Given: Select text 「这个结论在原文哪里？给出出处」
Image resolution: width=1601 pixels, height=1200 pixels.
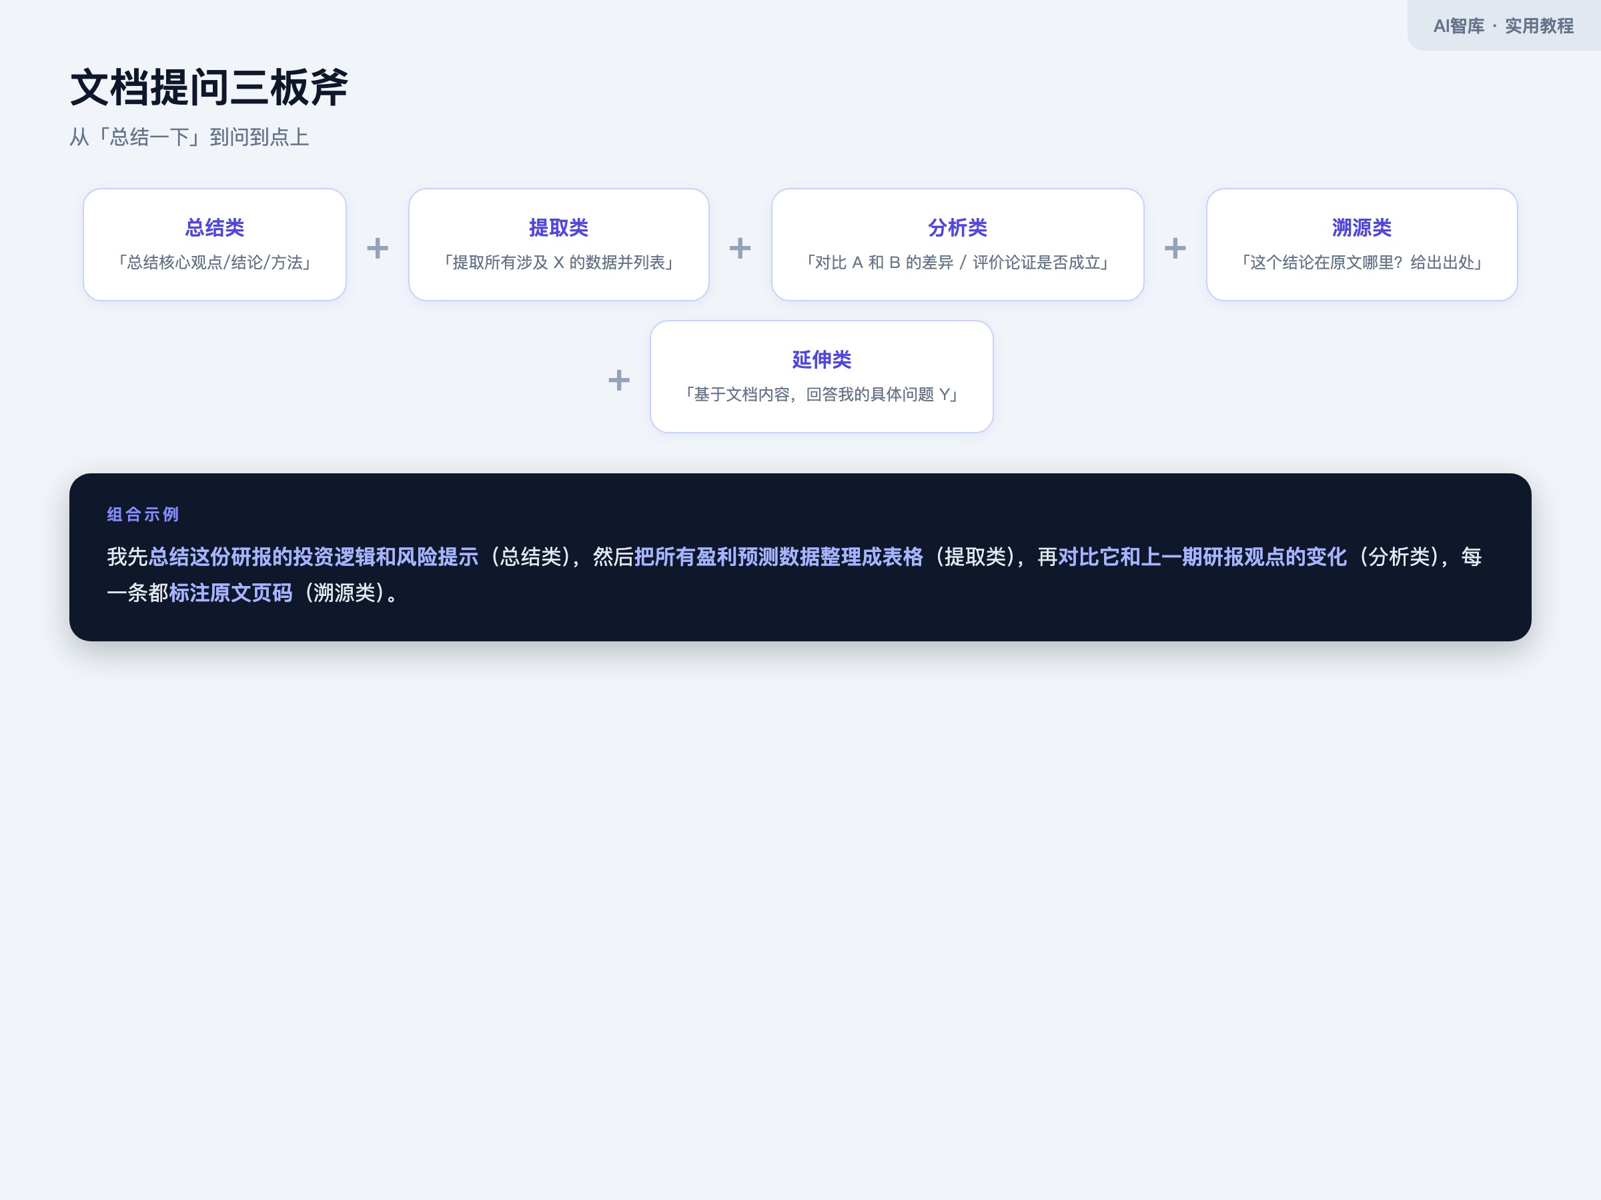Looking at the screenshot, I should coord(1362,263).
